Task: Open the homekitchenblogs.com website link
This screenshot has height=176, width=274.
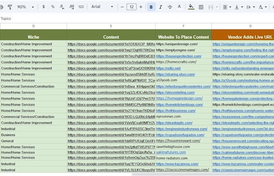Action: pyautogui.click(x=179, y=105)
